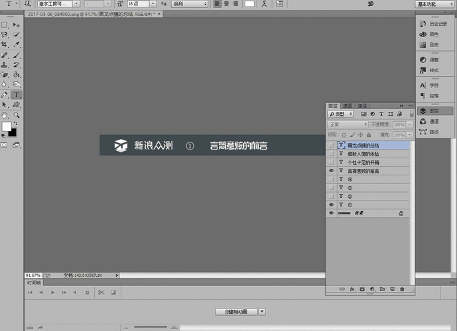Select the History Brush tool
Viewport: 457px width, 331px height.
[17, 65]
